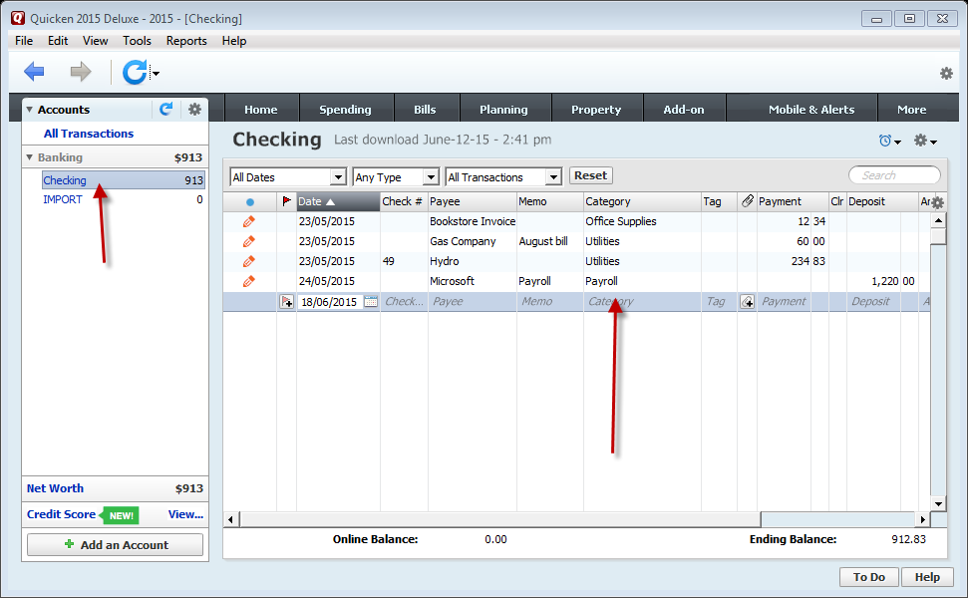Select the IMPORT account
This screenshot has height=598, width=968.
(124, 199)
